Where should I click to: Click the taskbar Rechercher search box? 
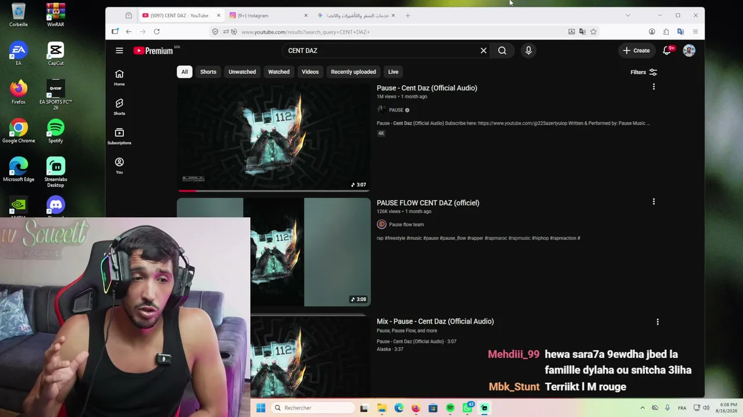point(313,408)
